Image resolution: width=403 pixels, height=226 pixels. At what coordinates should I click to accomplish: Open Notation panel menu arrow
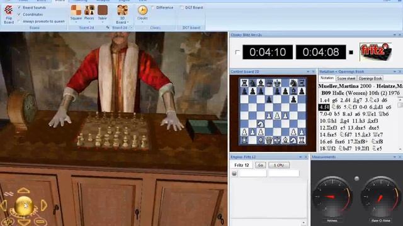(395, 72)
